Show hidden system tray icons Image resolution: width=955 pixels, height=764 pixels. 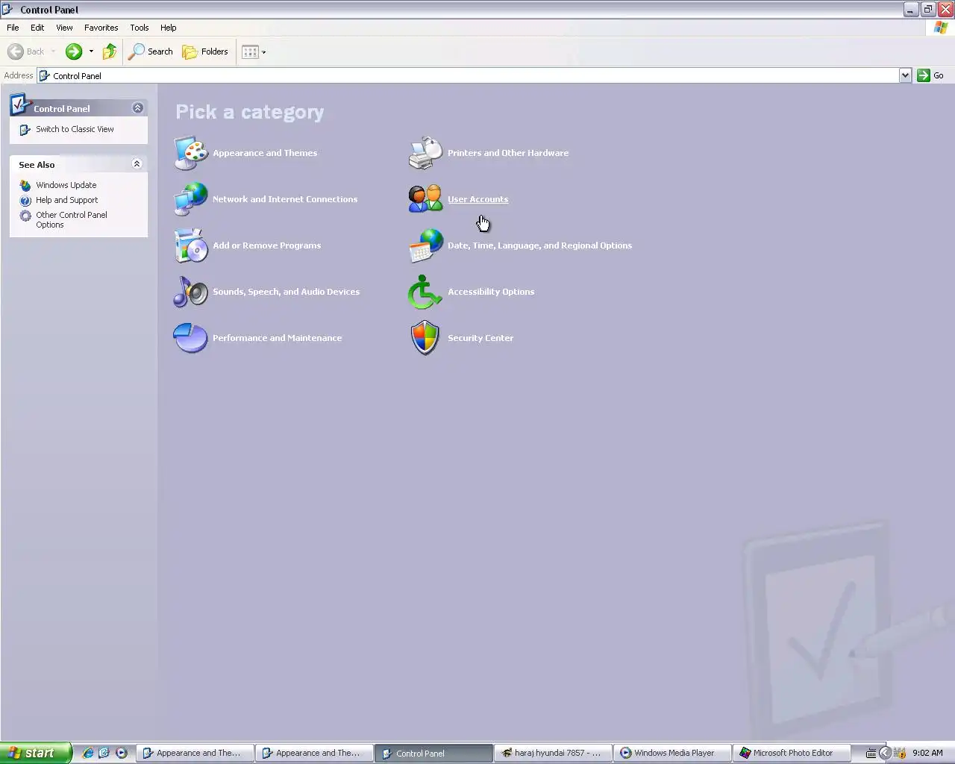pyautogui.click(x=885, y=753)
